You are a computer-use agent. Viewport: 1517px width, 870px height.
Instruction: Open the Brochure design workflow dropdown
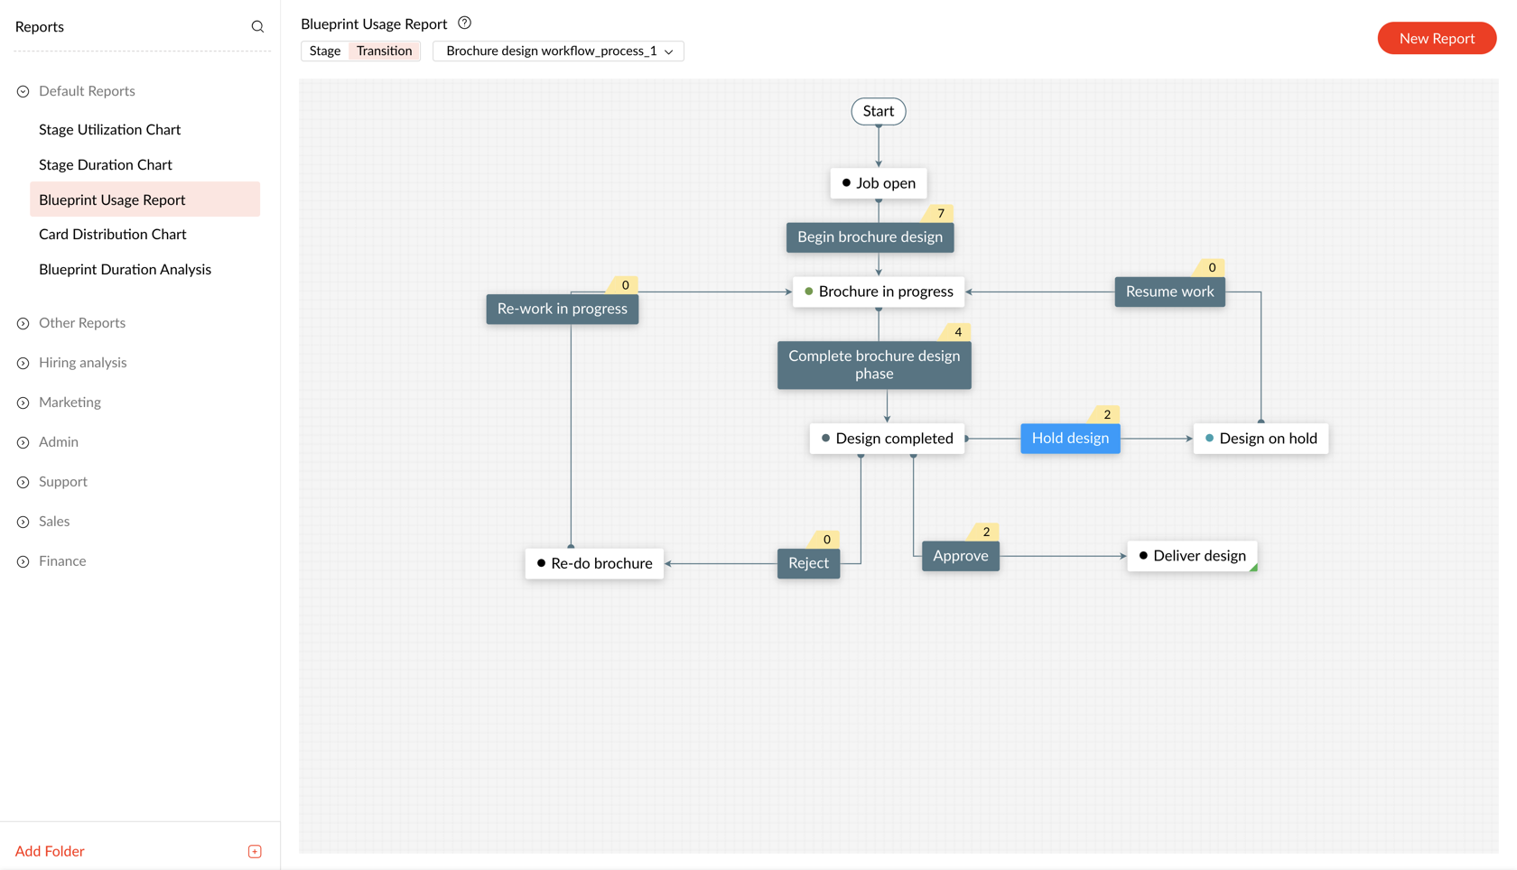click(558, 51)
